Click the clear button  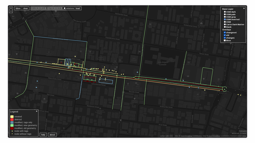click(25, 8)
